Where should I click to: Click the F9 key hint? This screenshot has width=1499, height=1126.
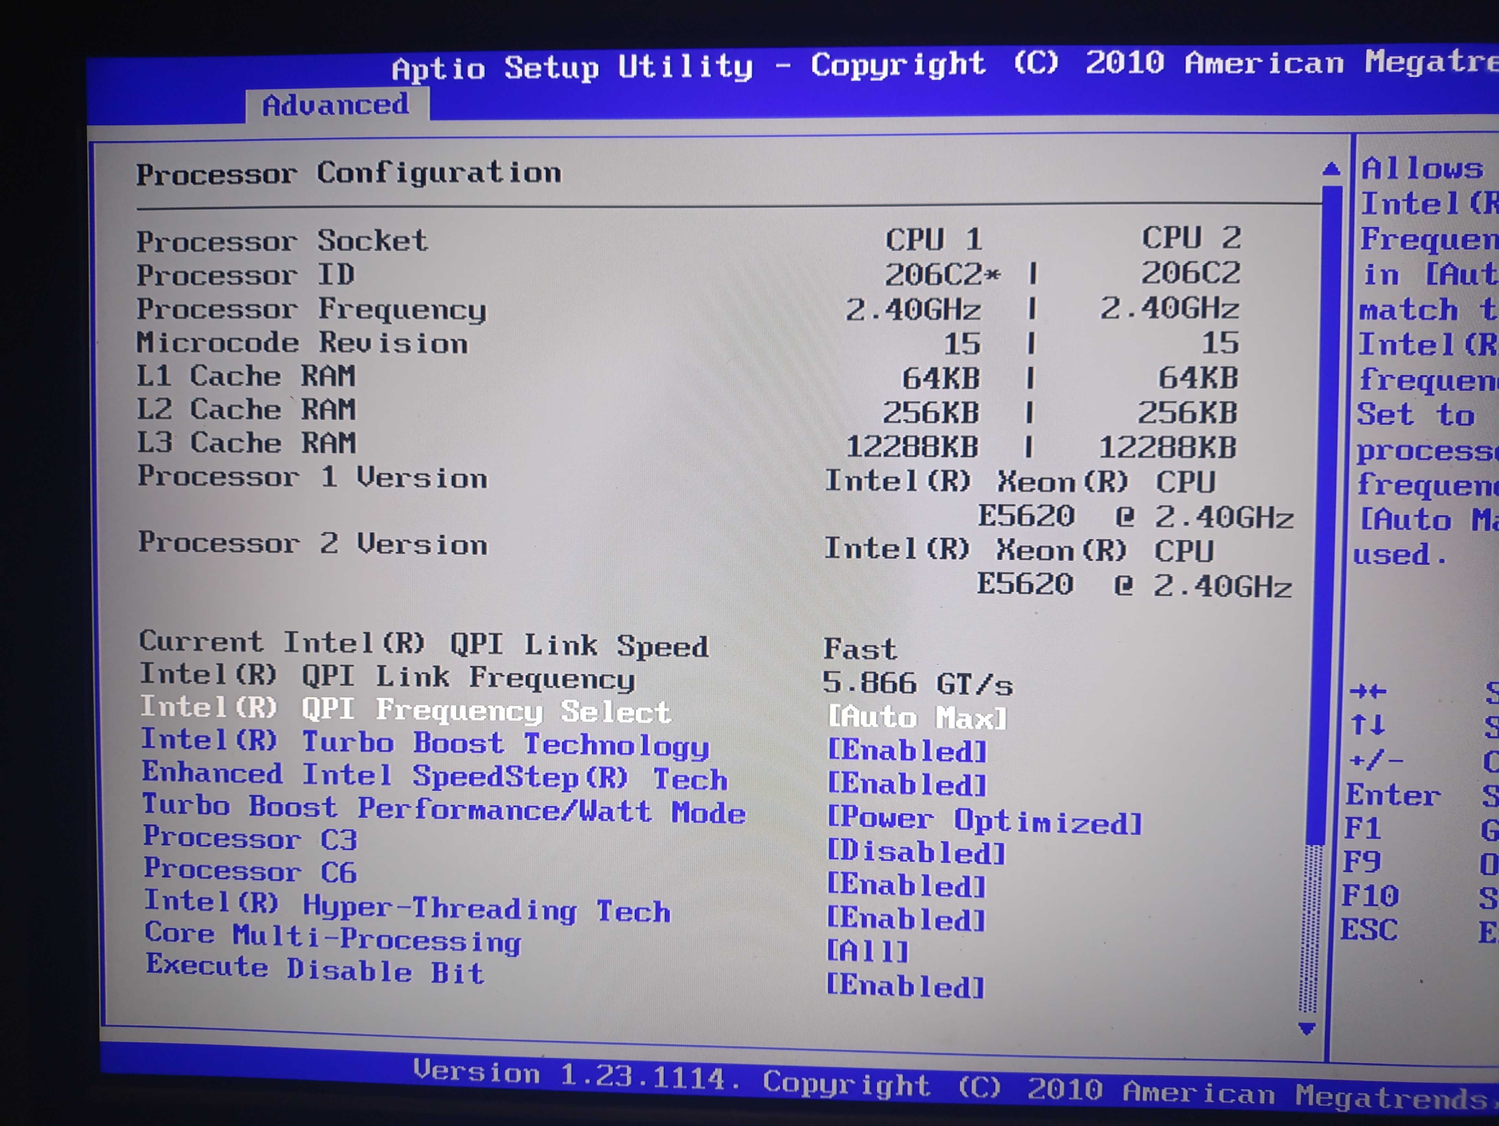[1362, 862]
